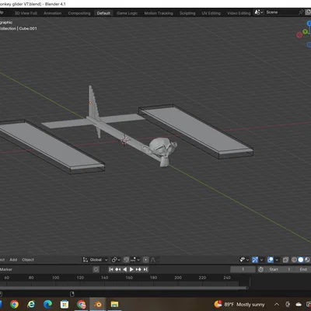Click the Blender icon in taskbar
Viewport: 311px width, 311px height.
pyautogui.click(x=98, y=304)
